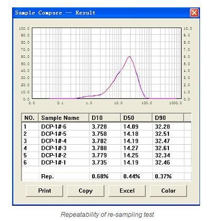Click the Sample Name column header
The height and width of the screenshot is (221, 210).
[x=64, y=118]
